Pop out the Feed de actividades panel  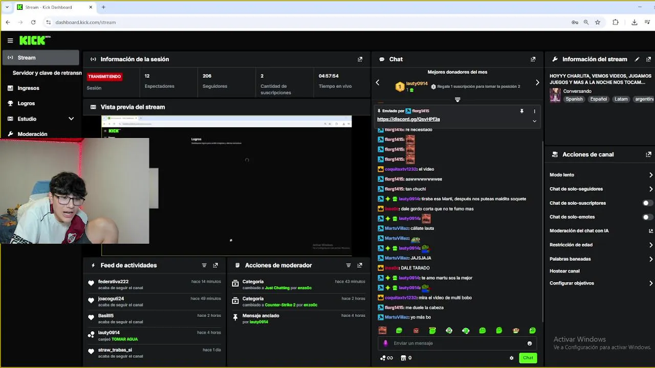pos(215,265)
